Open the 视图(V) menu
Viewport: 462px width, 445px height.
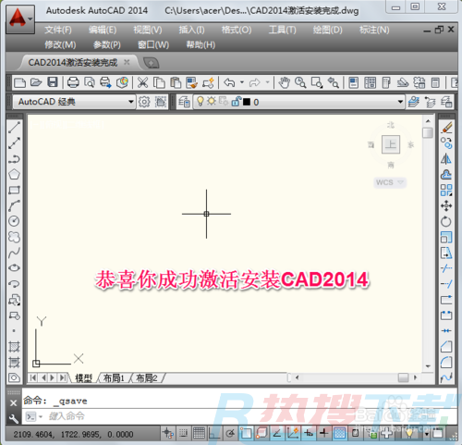148,30
